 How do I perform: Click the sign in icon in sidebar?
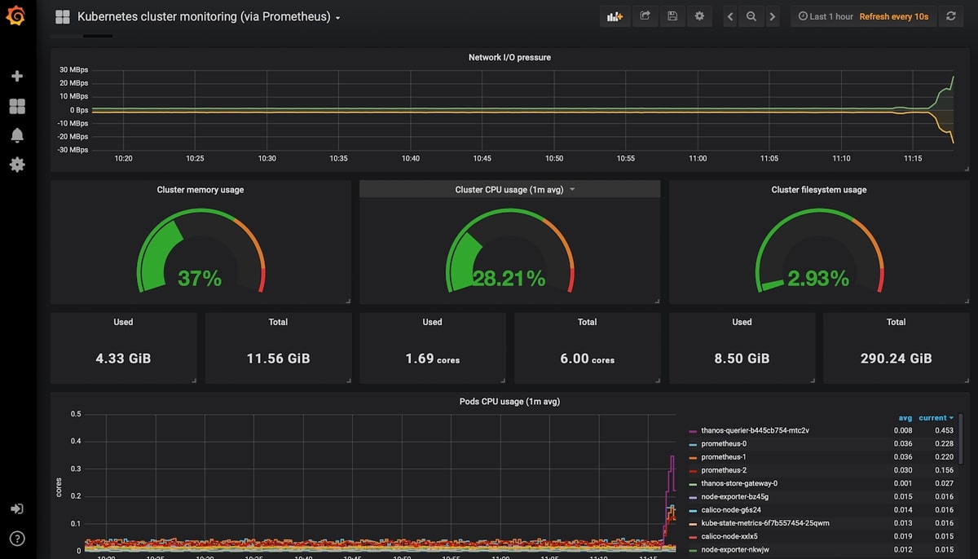coord(17,508)
